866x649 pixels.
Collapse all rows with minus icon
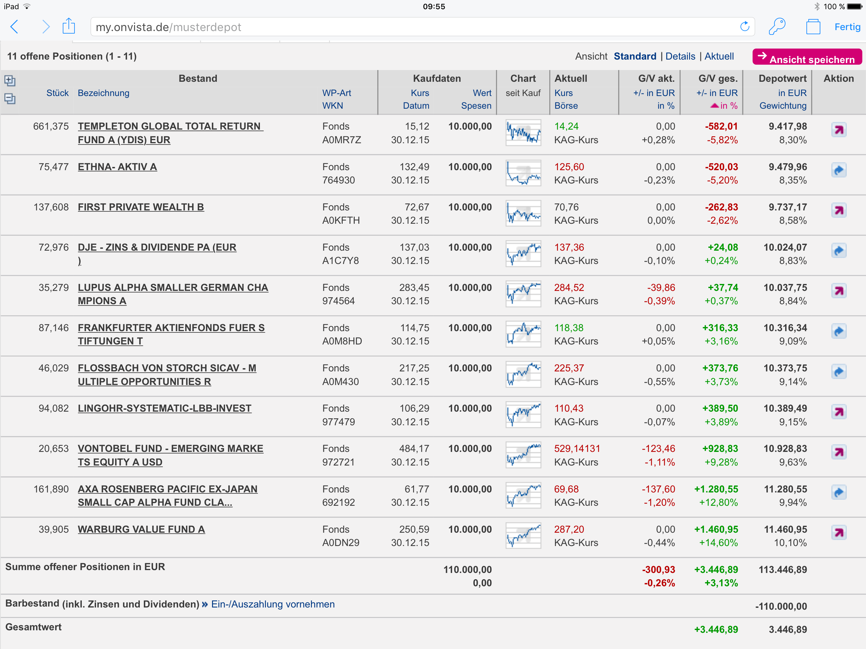pos(10,98)
